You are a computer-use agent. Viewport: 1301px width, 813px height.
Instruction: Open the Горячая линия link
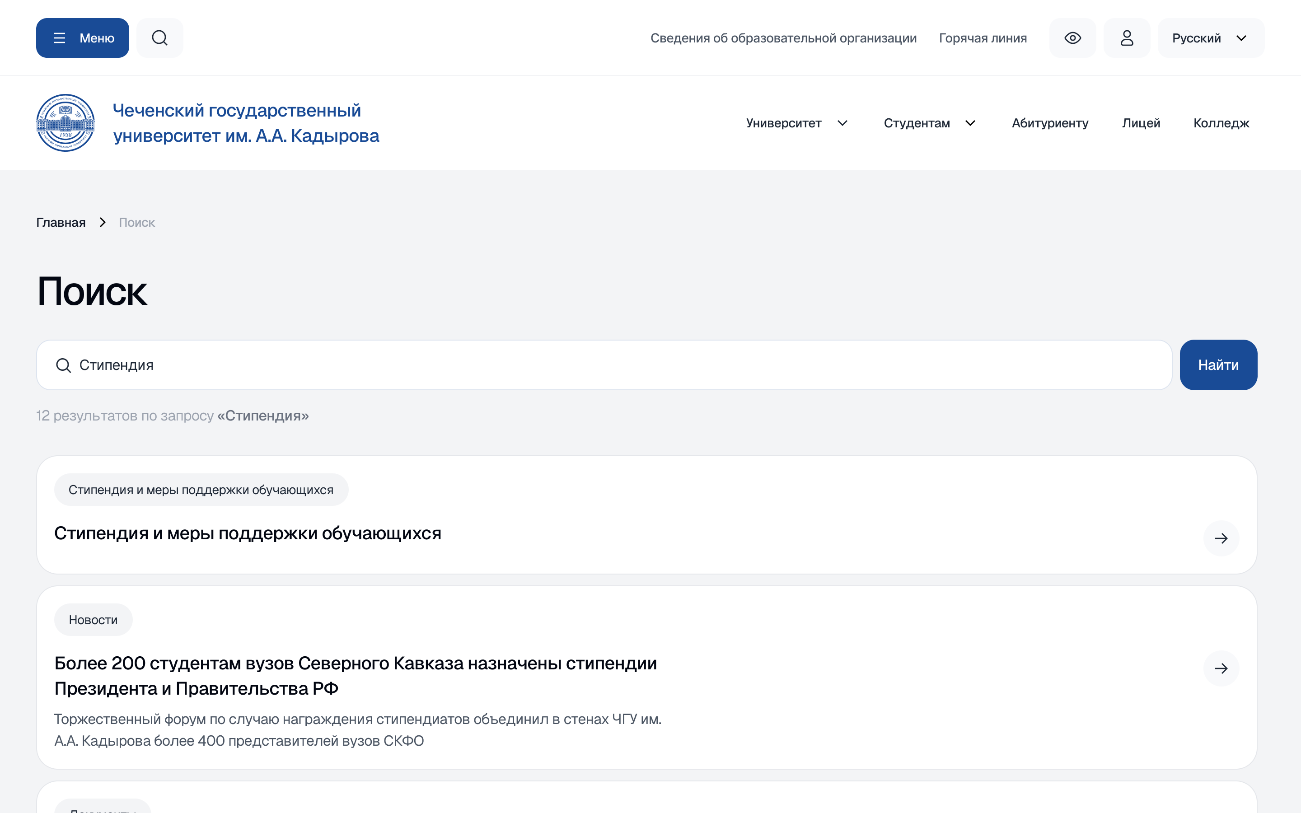click(x=983, y=38)
